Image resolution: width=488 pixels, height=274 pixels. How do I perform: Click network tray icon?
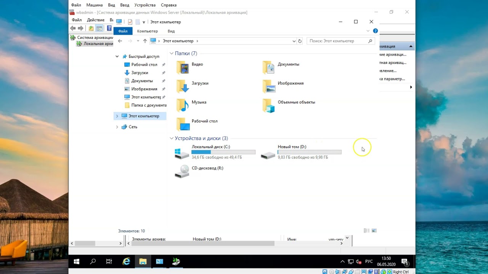pyautogui.click(x=350, y=261)
